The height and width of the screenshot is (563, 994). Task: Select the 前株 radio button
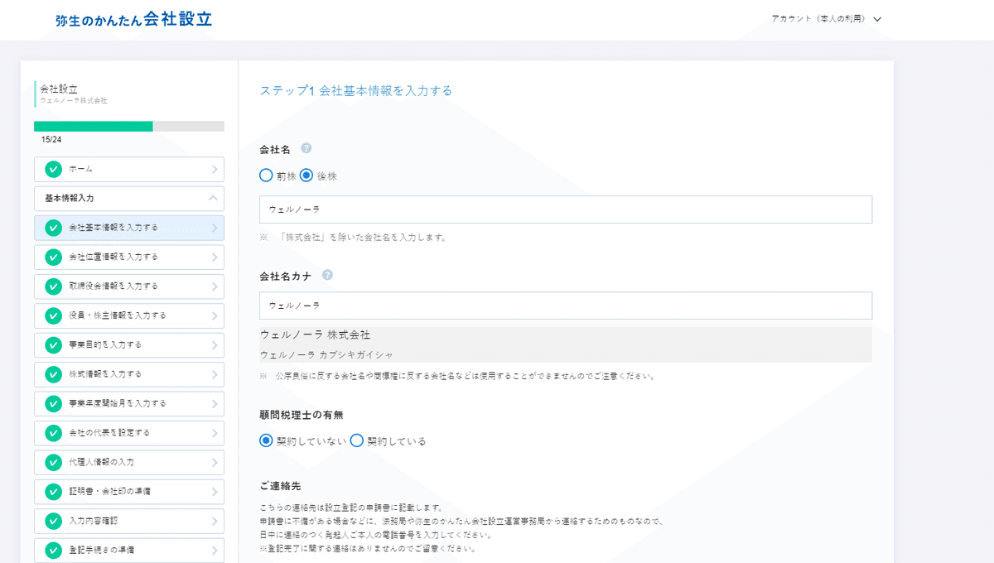click(x=266, y=176)
